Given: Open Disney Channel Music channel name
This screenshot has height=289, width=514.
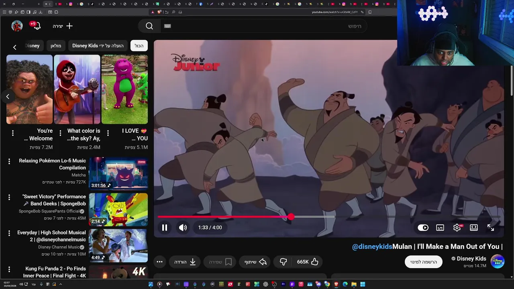Looking at the screenshot, I should [x=59, y=247].
